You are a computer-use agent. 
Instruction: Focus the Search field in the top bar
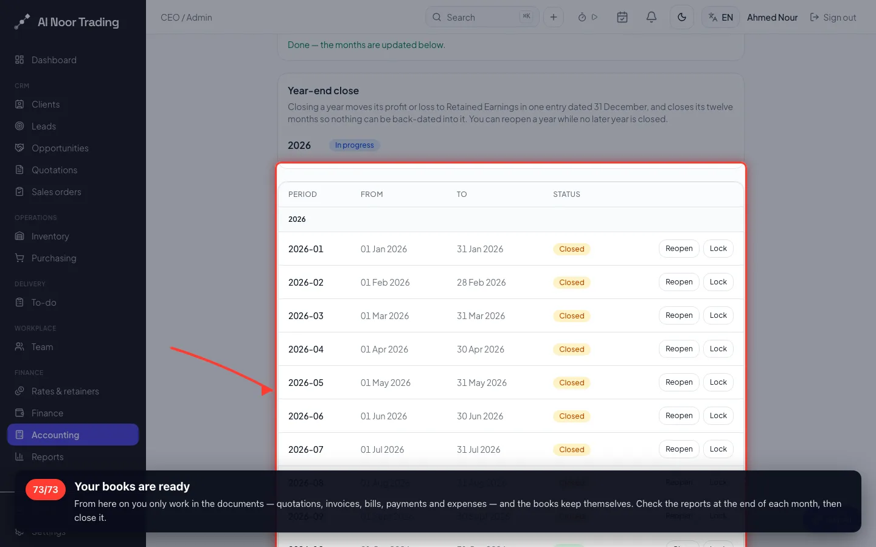click(x=482, y=17)
